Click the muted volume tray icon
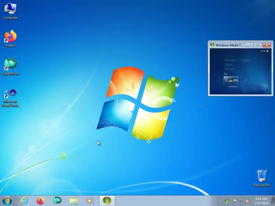The height and width of the screenshot is (206, 275). point(248,201)
